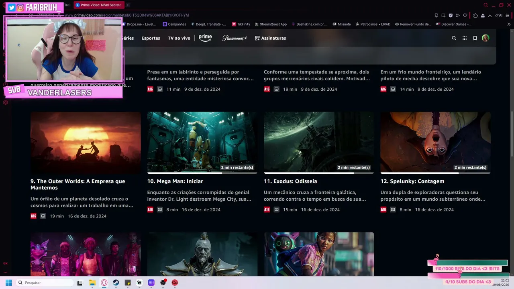The width and height of the screenshot is (514, 289).
Task: Open the browser easy setup menu
Action: 508,15
